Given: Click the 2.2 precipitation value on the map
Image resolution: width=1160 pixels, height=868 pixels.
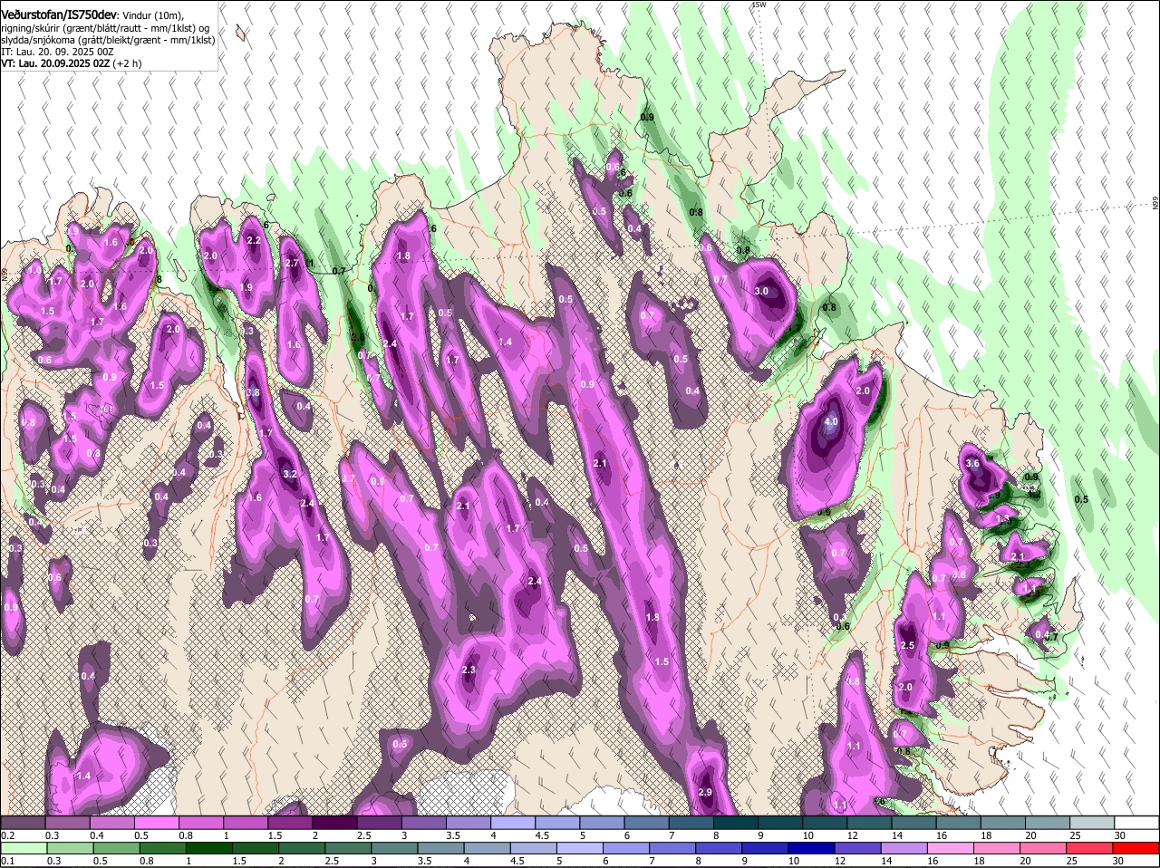Looking at the screenshot, I should pyautogui.click(x=254, y=240).
